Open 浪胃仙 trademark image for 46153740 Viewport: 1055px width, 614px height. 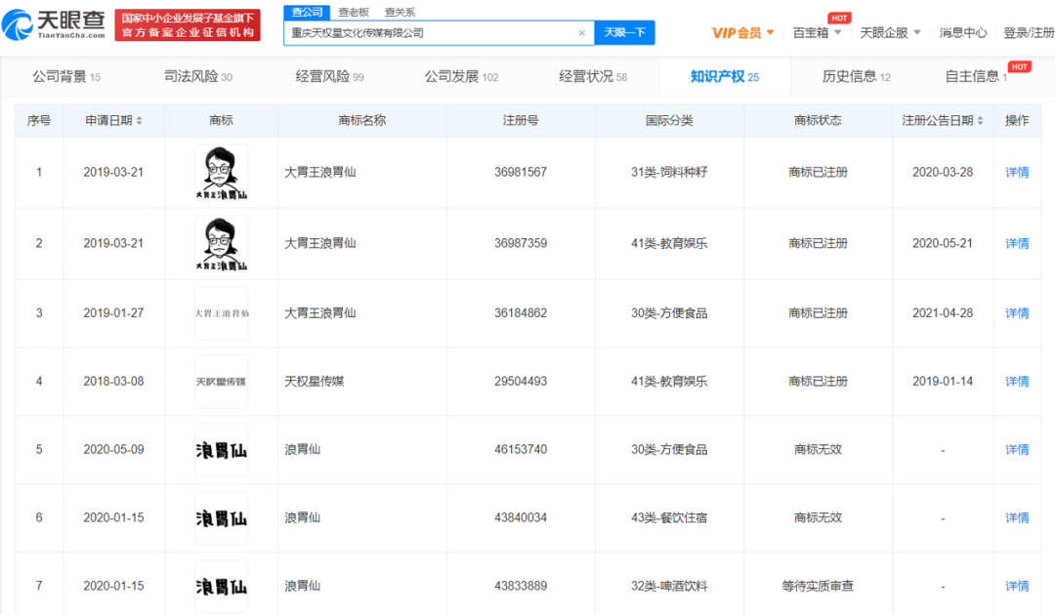click(222, 450)
